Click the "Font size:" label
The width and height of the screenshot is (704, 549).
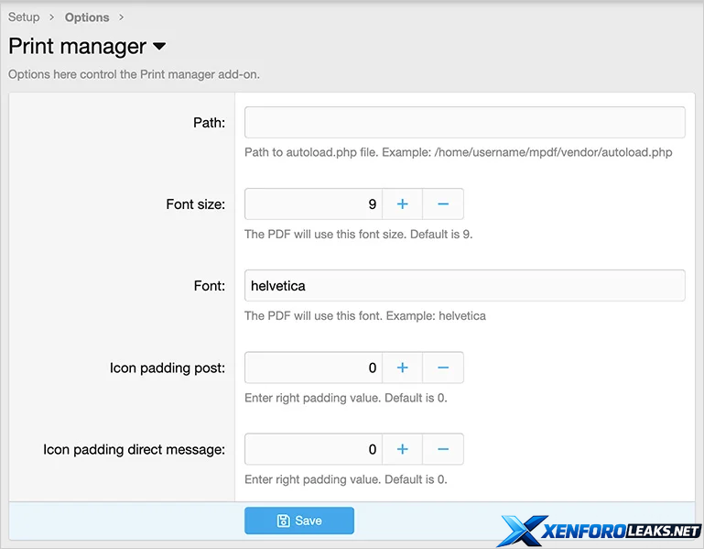[195, 204]
